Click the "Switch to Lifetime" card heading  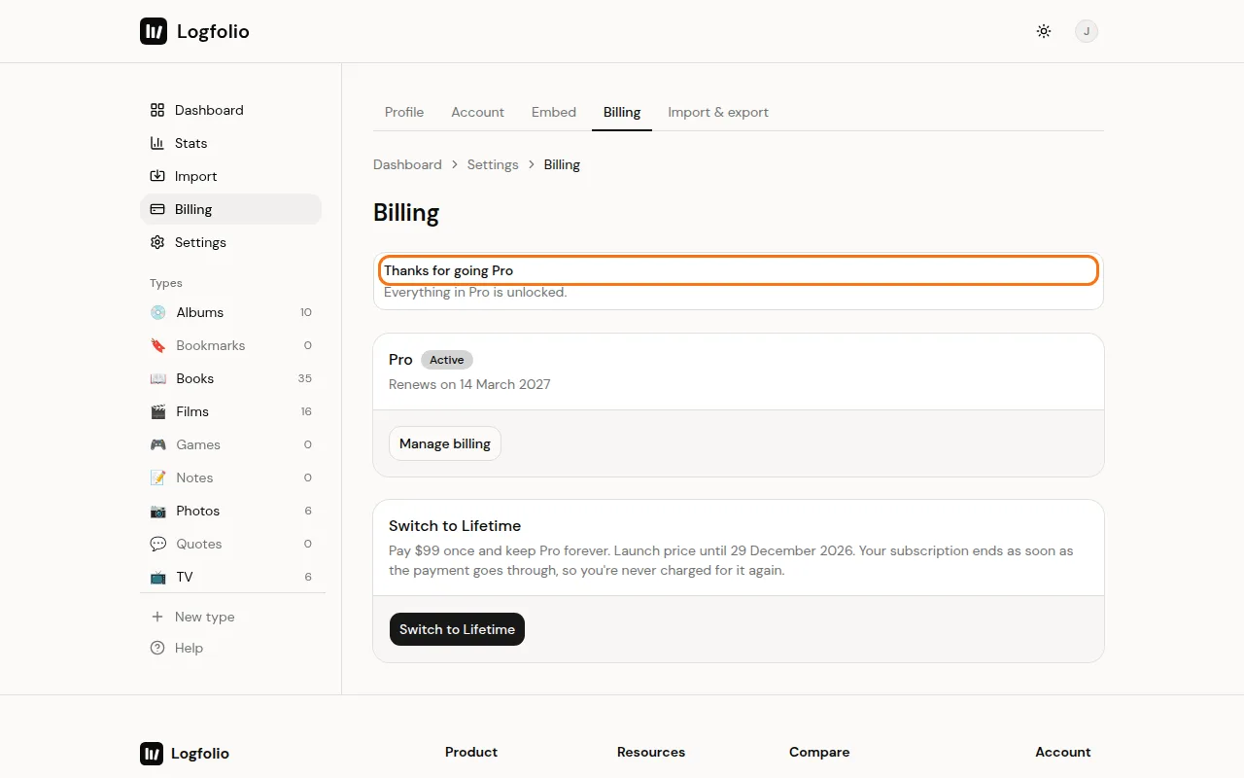coord(455,525)
